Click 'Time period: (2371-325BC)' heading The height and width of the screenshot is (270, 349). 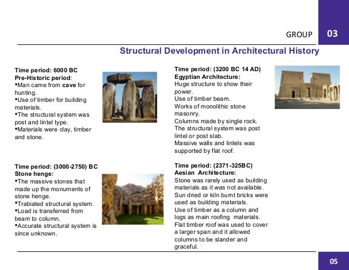pos(213,165)
